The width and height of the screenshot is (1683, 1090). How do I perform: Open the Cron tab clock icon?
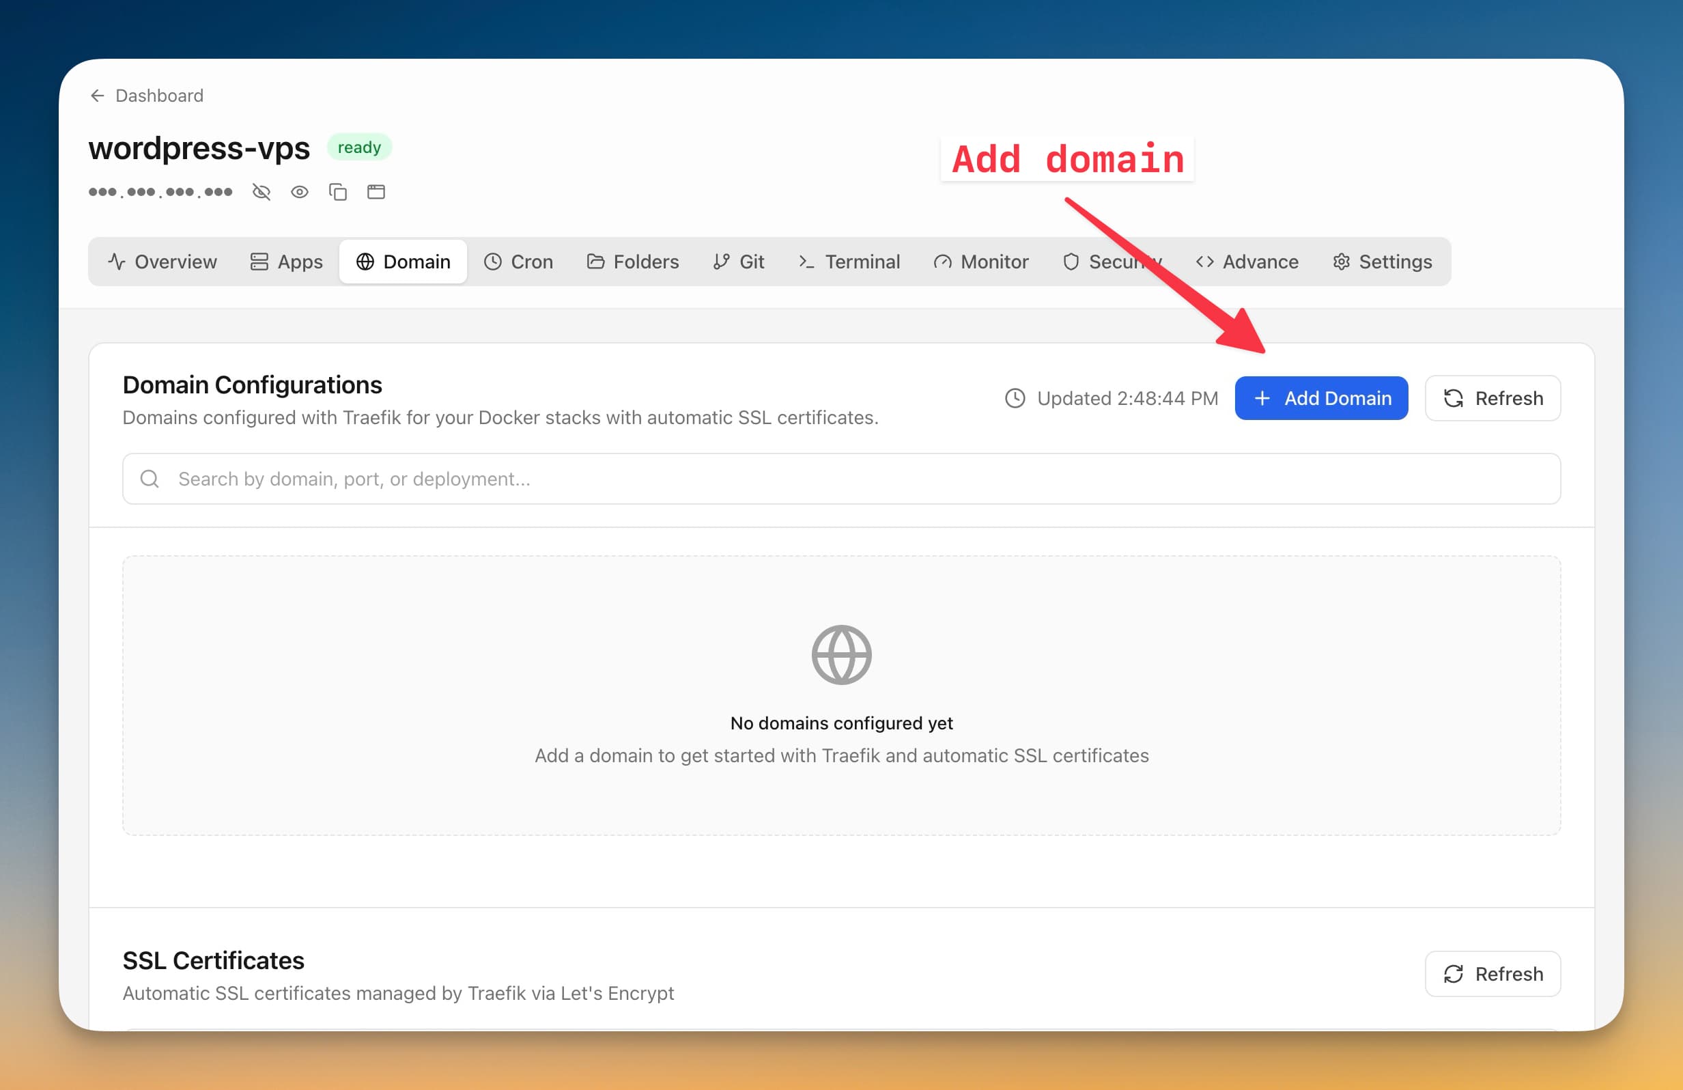tap(494, 261)
